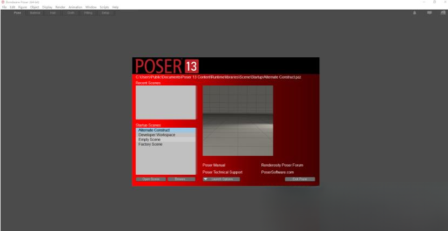Open the Animation menu
The height and width of the screenshot is (231, 448).
[75, 7]
